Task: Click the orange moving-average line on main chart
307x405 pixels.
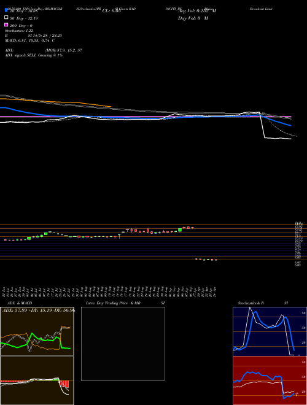Action: tap(55, 102)
